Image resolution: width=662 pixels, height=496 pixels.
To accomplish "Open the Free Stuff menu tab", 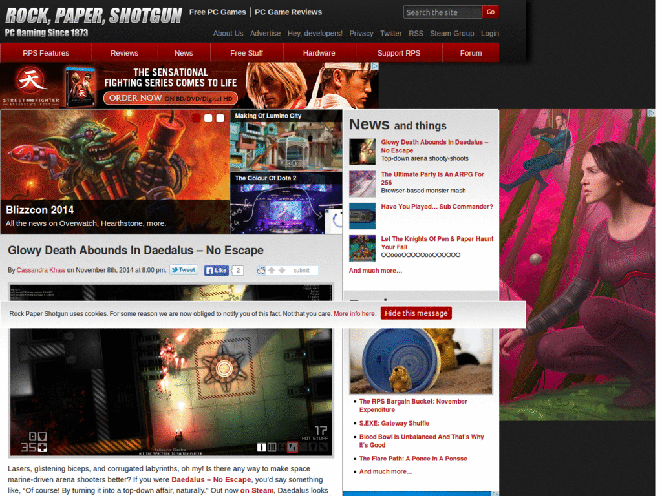I will click(246, 53).
